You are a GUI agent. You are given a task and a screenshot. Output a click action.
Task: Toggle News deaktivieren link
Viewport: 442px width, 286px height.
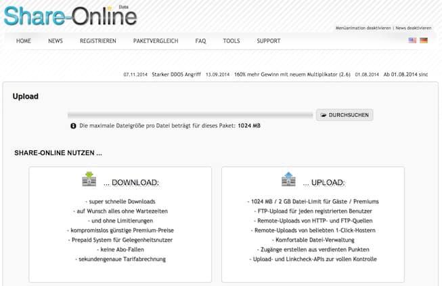(x=414, y=28)
